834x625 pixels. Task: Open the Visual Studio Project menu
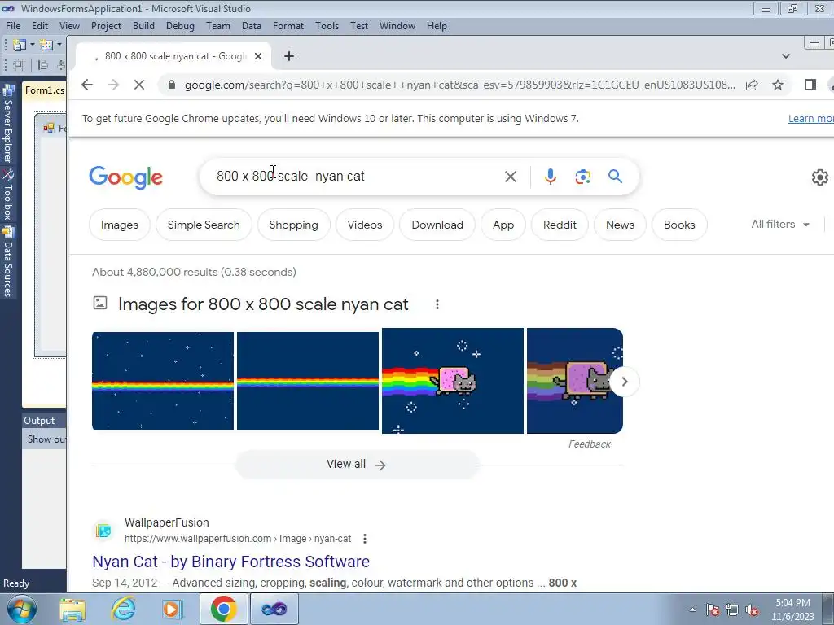click(106, 26)
